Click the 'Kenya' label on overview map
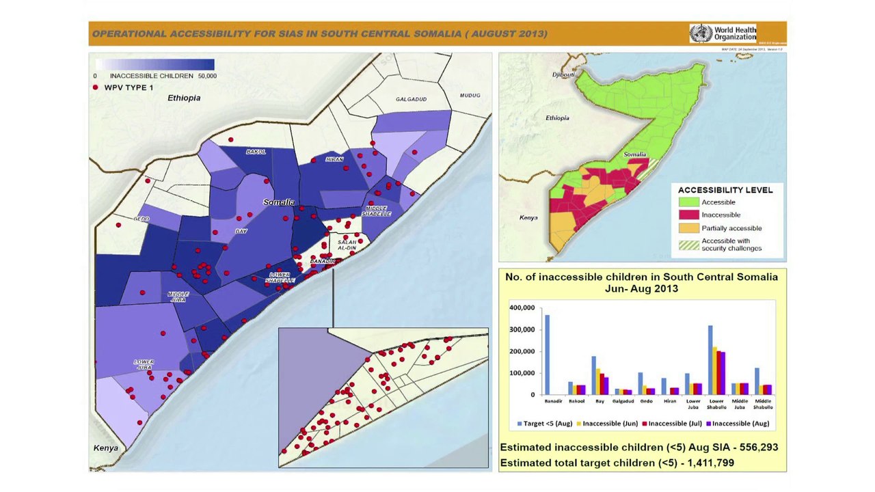Screen dimensions: 875x492 (528, 218)
